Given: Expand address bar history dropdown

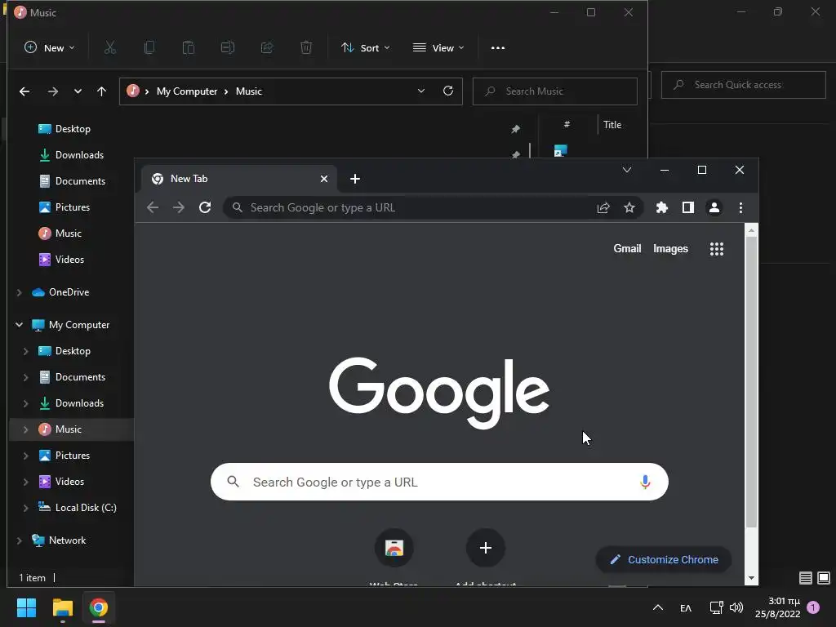Looking at the screenshot, I should pos(421,91).
